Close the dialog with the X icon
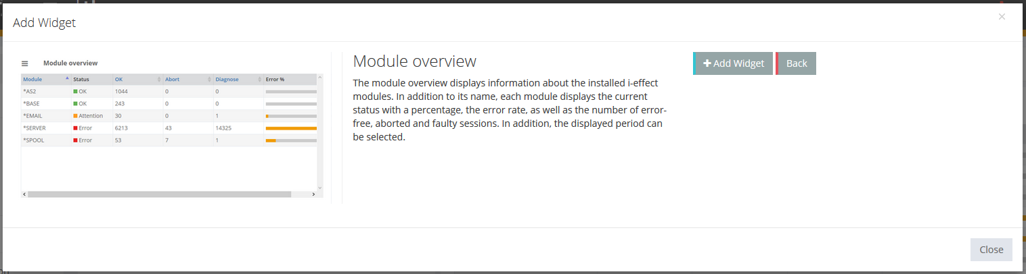The width and height of the screenshot is (1026, 274). pyautogui.click(x=1002, y=17)
